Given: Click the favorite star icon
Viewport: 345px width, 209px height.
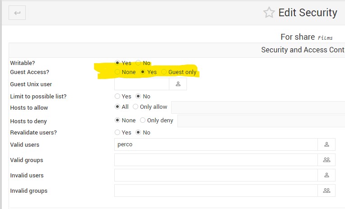Looking at the screenshot, I should (x=269, y=13).
